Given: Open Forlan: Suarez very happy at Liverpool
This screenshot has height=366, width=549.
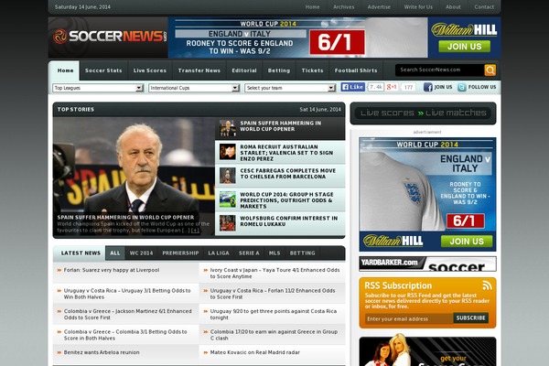Looking at the screenshot, I should 112,270.
